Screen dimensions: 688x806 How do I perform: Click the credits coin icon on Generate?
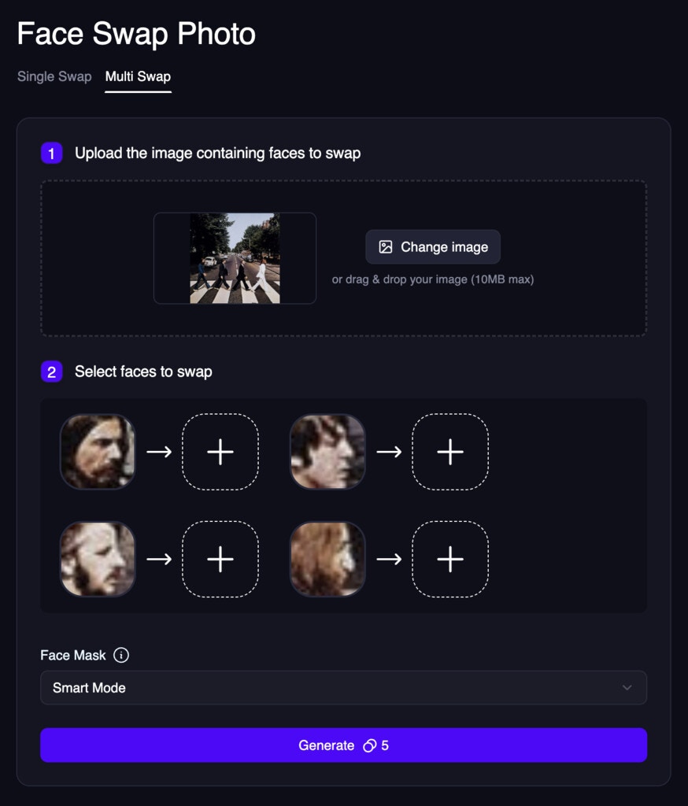point(370,745)
